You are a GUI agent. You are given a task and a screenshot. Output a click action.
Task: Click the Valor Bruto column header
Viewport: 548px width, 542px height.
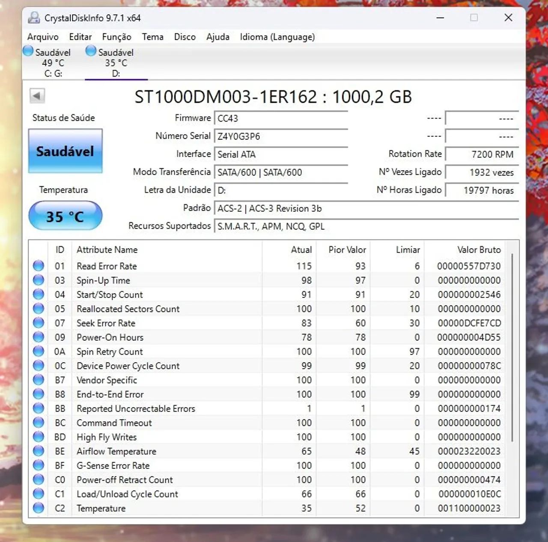coord(465,250)
